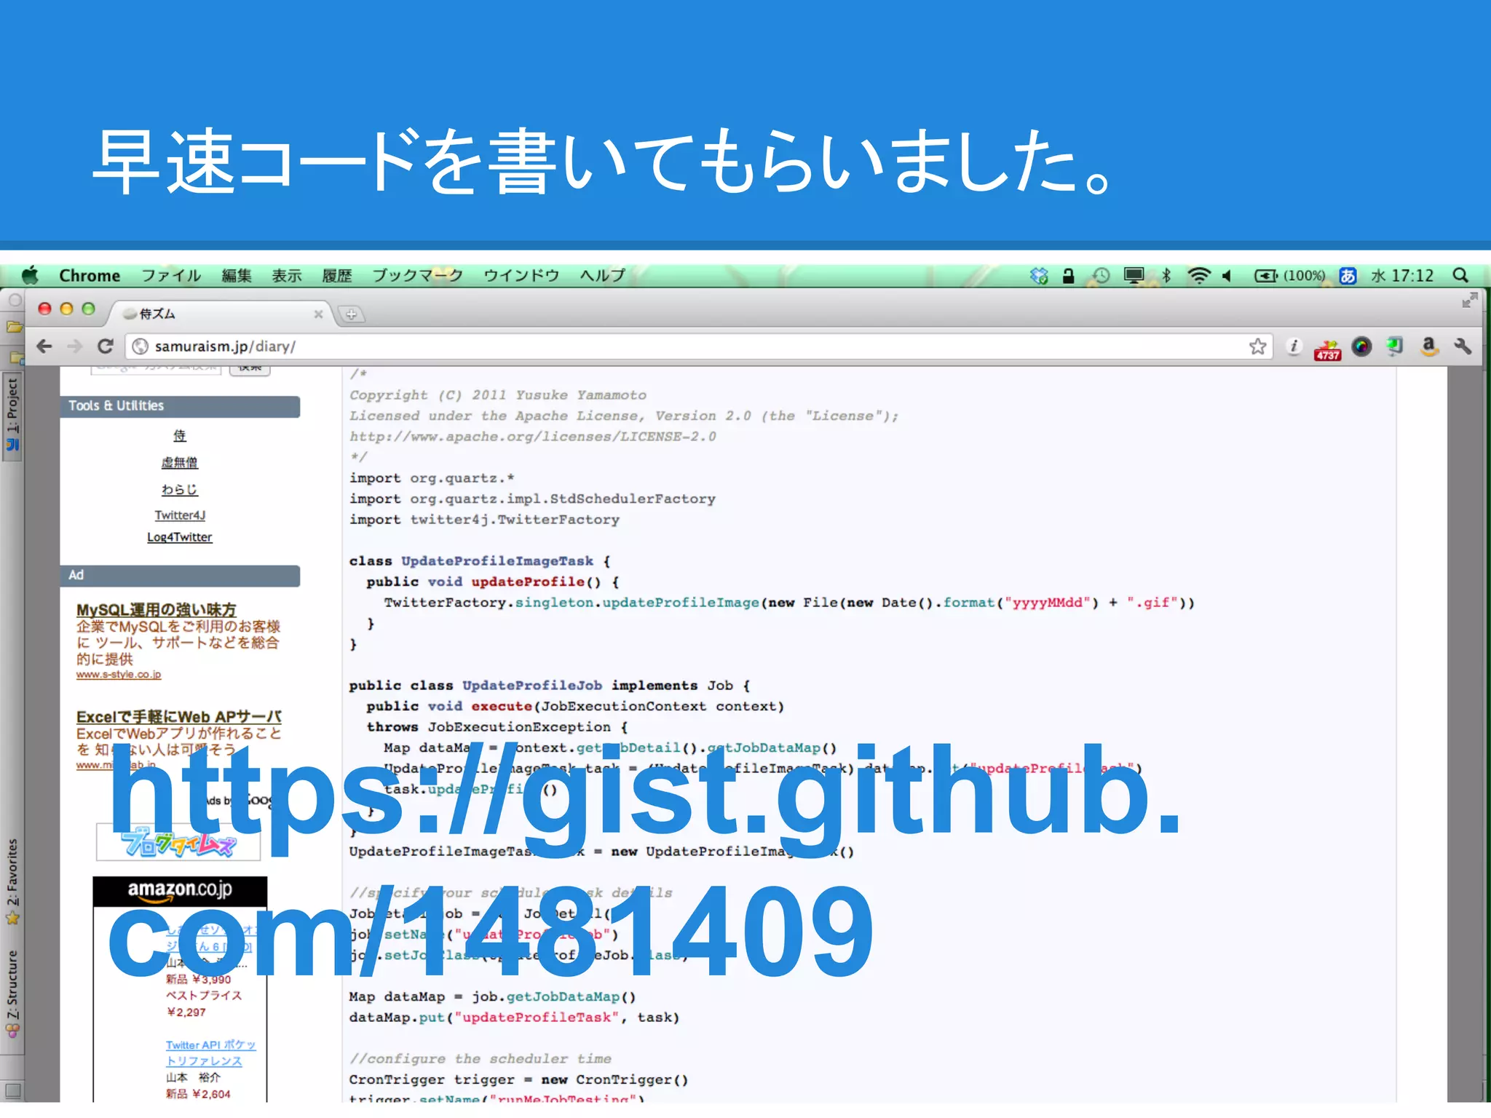Open the Apple menu
Viewport: 1491px width, 1118px height.
click(30, 275)
